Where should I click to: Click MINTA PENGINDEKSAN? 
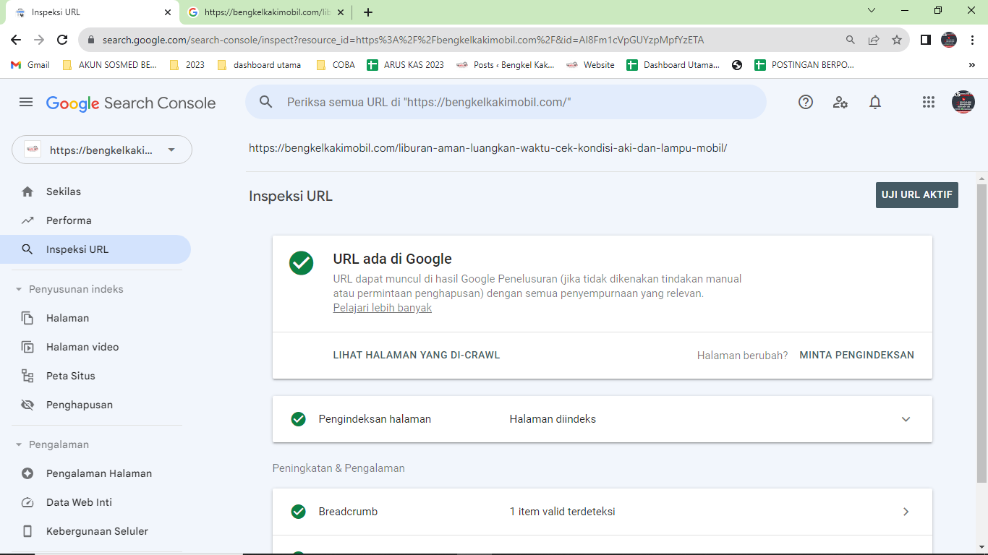857,355
